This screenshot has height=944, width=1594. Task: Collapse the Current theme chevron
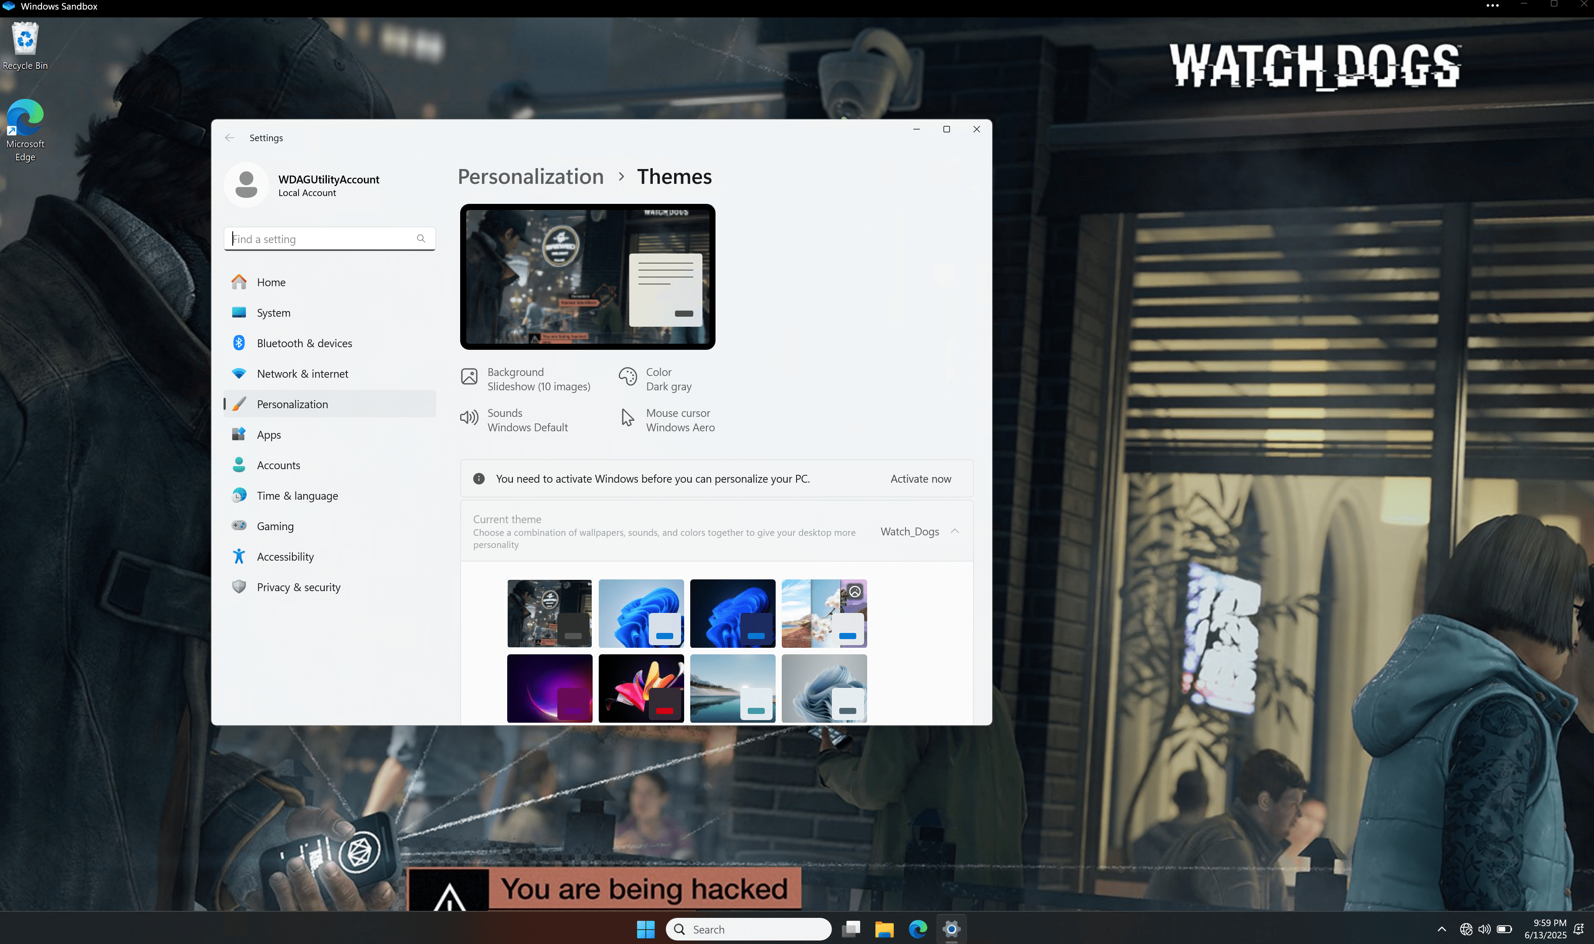954,531
